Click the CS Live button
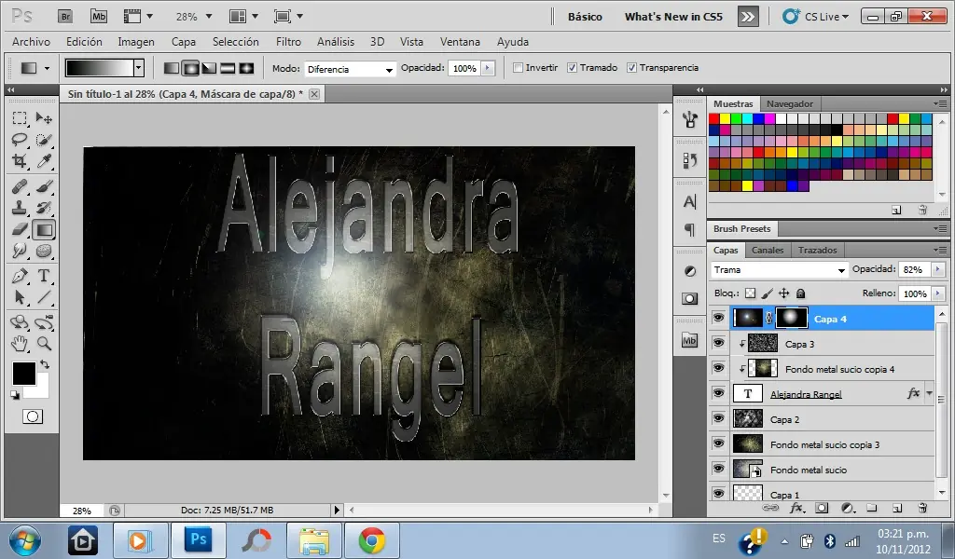Image resolution: width=955 pixels, height=559 pixels. (817, 17)
